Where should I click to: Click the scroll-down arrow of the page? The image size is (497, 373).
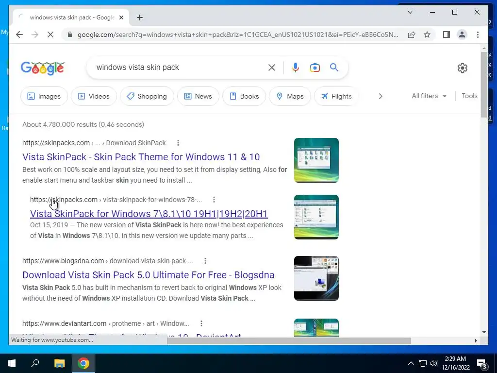[x=484, y=332]
